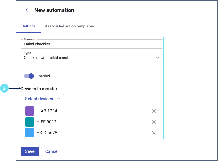The image size is (218, 161).
Task: Click the back arrow icon
Action: coord(27,10)
